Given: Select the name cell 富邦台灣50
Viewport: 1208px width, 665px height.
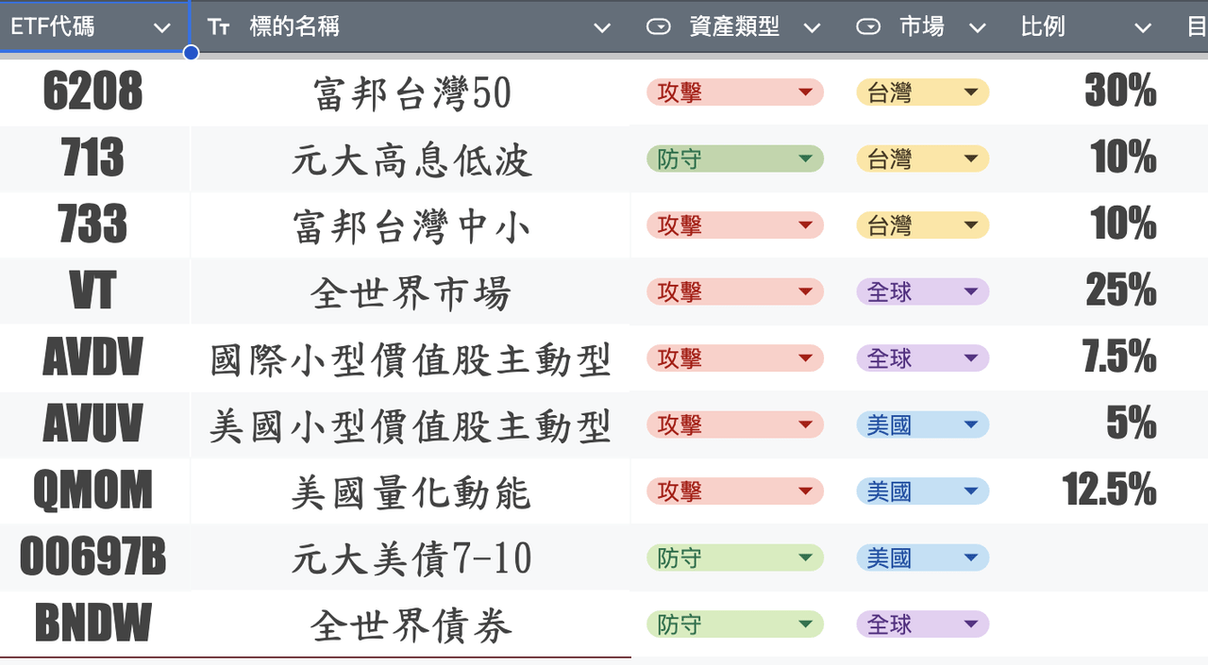Looking at the screenshot, I should pos(411,92).
